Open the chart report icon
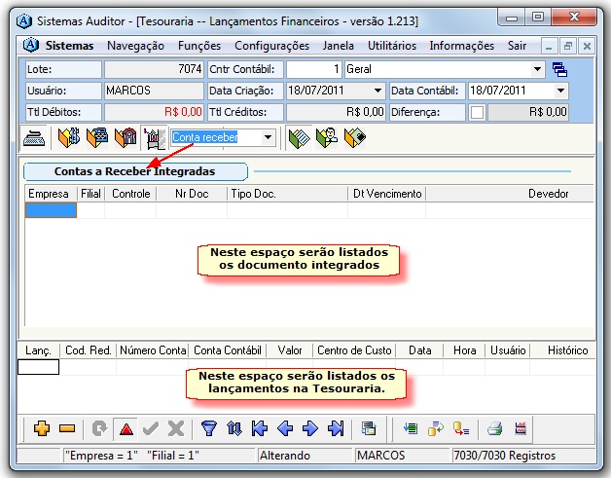Viewport: 611px width, 478px height. click(x=521, y=428)
